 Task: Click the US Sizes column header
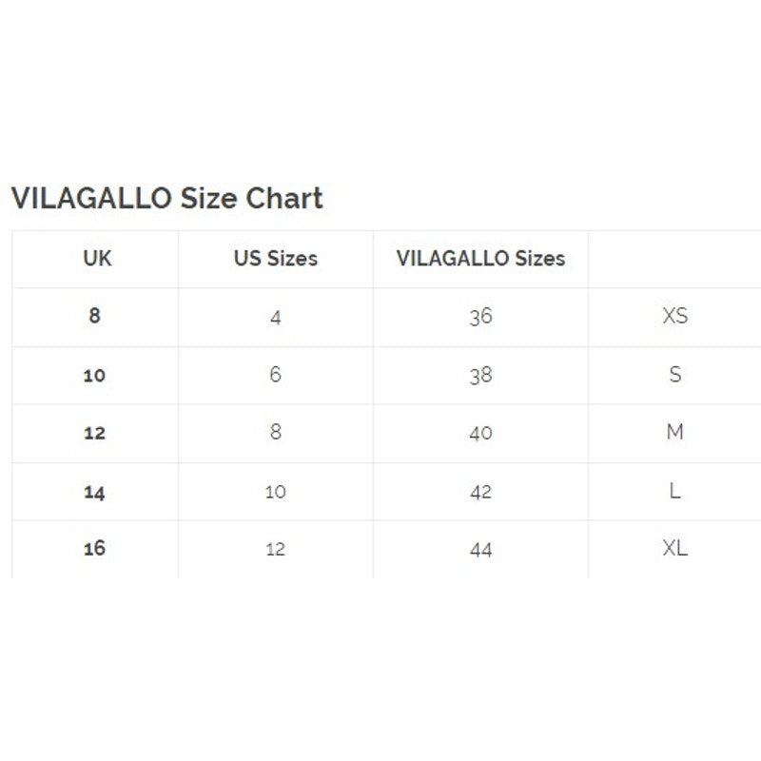tap(276, 258)
